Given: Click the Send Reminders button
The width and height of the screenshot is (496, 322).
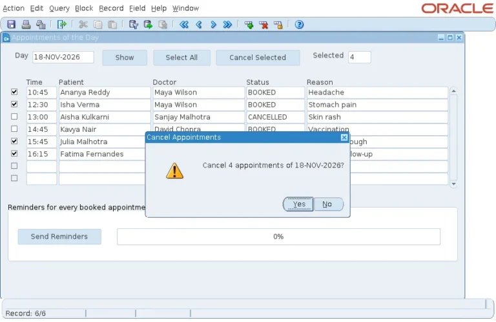Looking at the screenshot, I should (x=59, y=237).
